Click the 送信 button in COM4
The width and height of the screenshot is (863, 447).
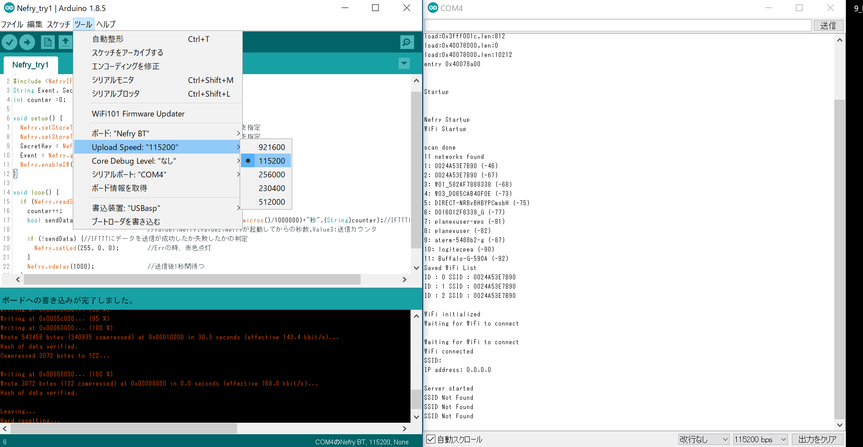(828, 25)
